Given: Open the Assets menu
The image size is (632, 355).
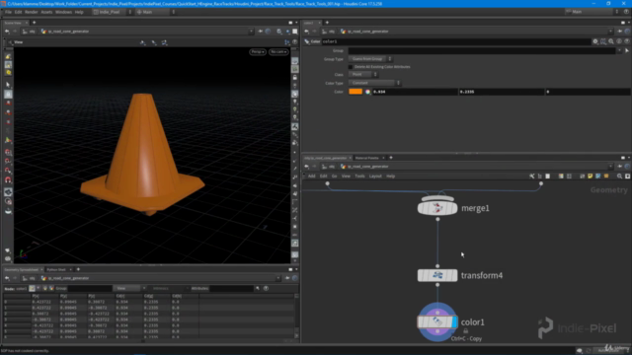Looking at the screenshot, I should [46, 12].
